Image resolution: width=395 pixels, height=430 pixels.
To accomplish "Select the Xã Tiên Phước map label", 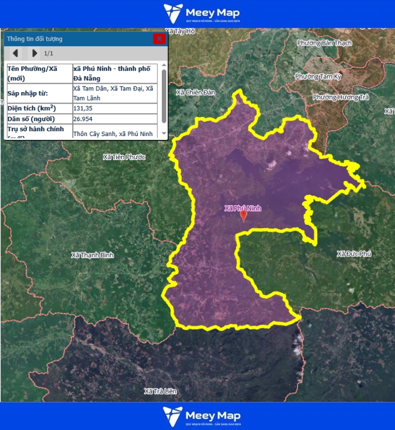I will point(124,157).
